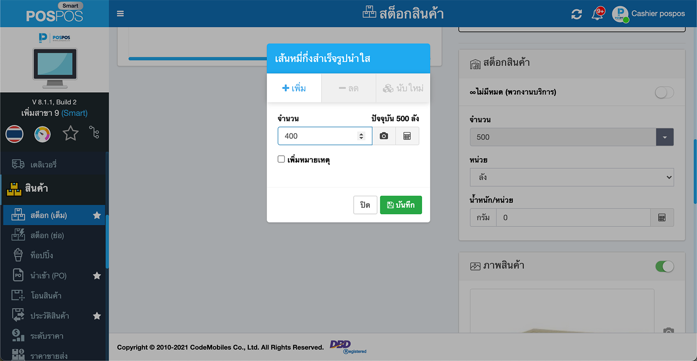Click the กรัม gram unit label
This screenshot has width=697, height=361.
[483, 217]
